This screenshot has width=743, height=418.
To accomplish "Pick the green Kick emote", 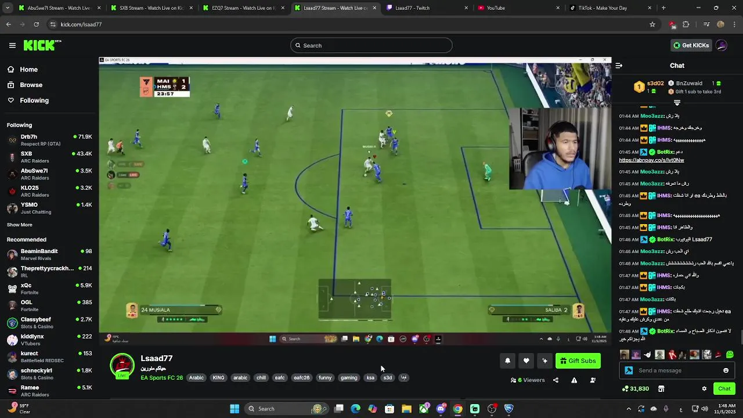I will coord(730,355).
